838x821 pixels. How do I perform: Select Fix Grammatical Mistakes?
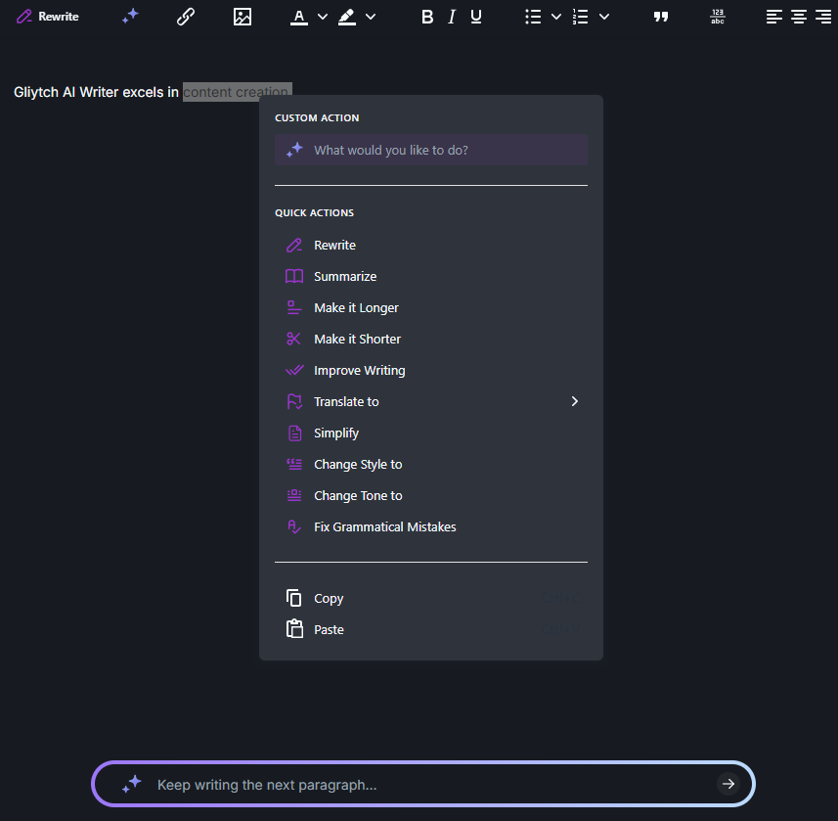[x=431, y=526]
